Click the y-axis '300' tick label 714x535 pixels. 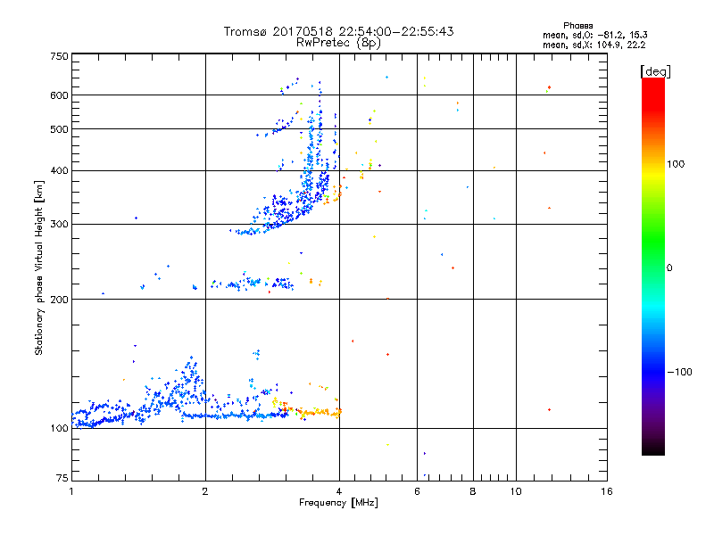click(59, 224)
